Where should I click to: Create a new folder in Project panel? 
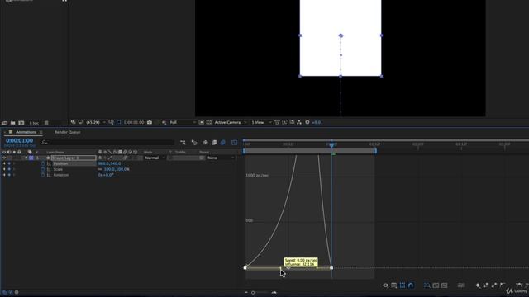(x=13, y=123)
